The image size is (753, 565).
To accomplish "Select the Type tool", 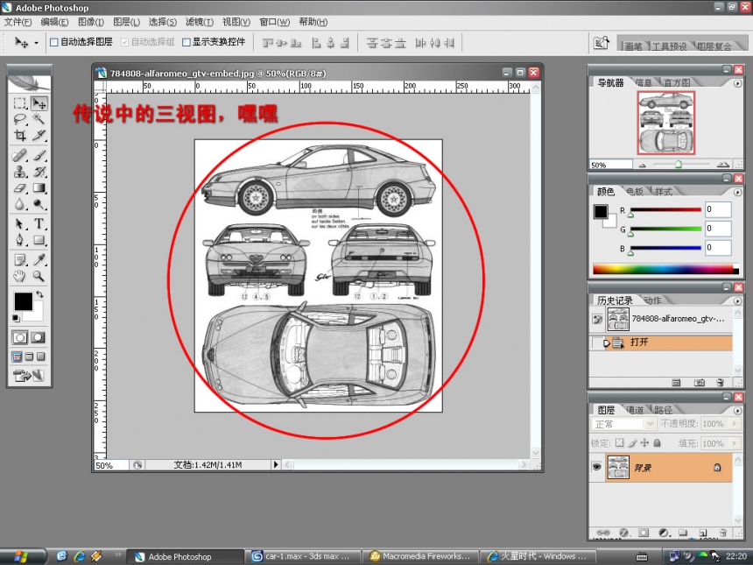I will tap(39, 224).
